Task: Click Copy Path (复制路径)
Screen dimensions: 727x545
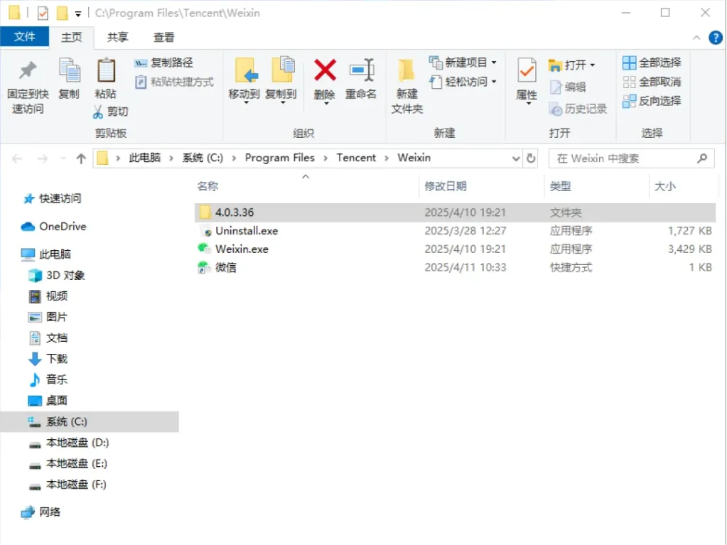Action: tap(163, 63)
